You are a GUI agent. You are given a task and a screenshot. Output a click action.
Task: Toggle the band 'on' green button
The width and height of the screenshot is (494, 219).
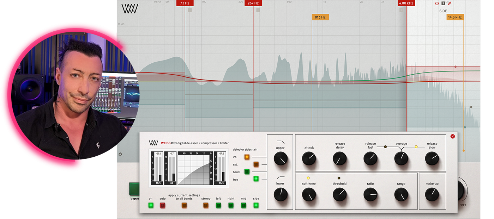click(151, 205)
